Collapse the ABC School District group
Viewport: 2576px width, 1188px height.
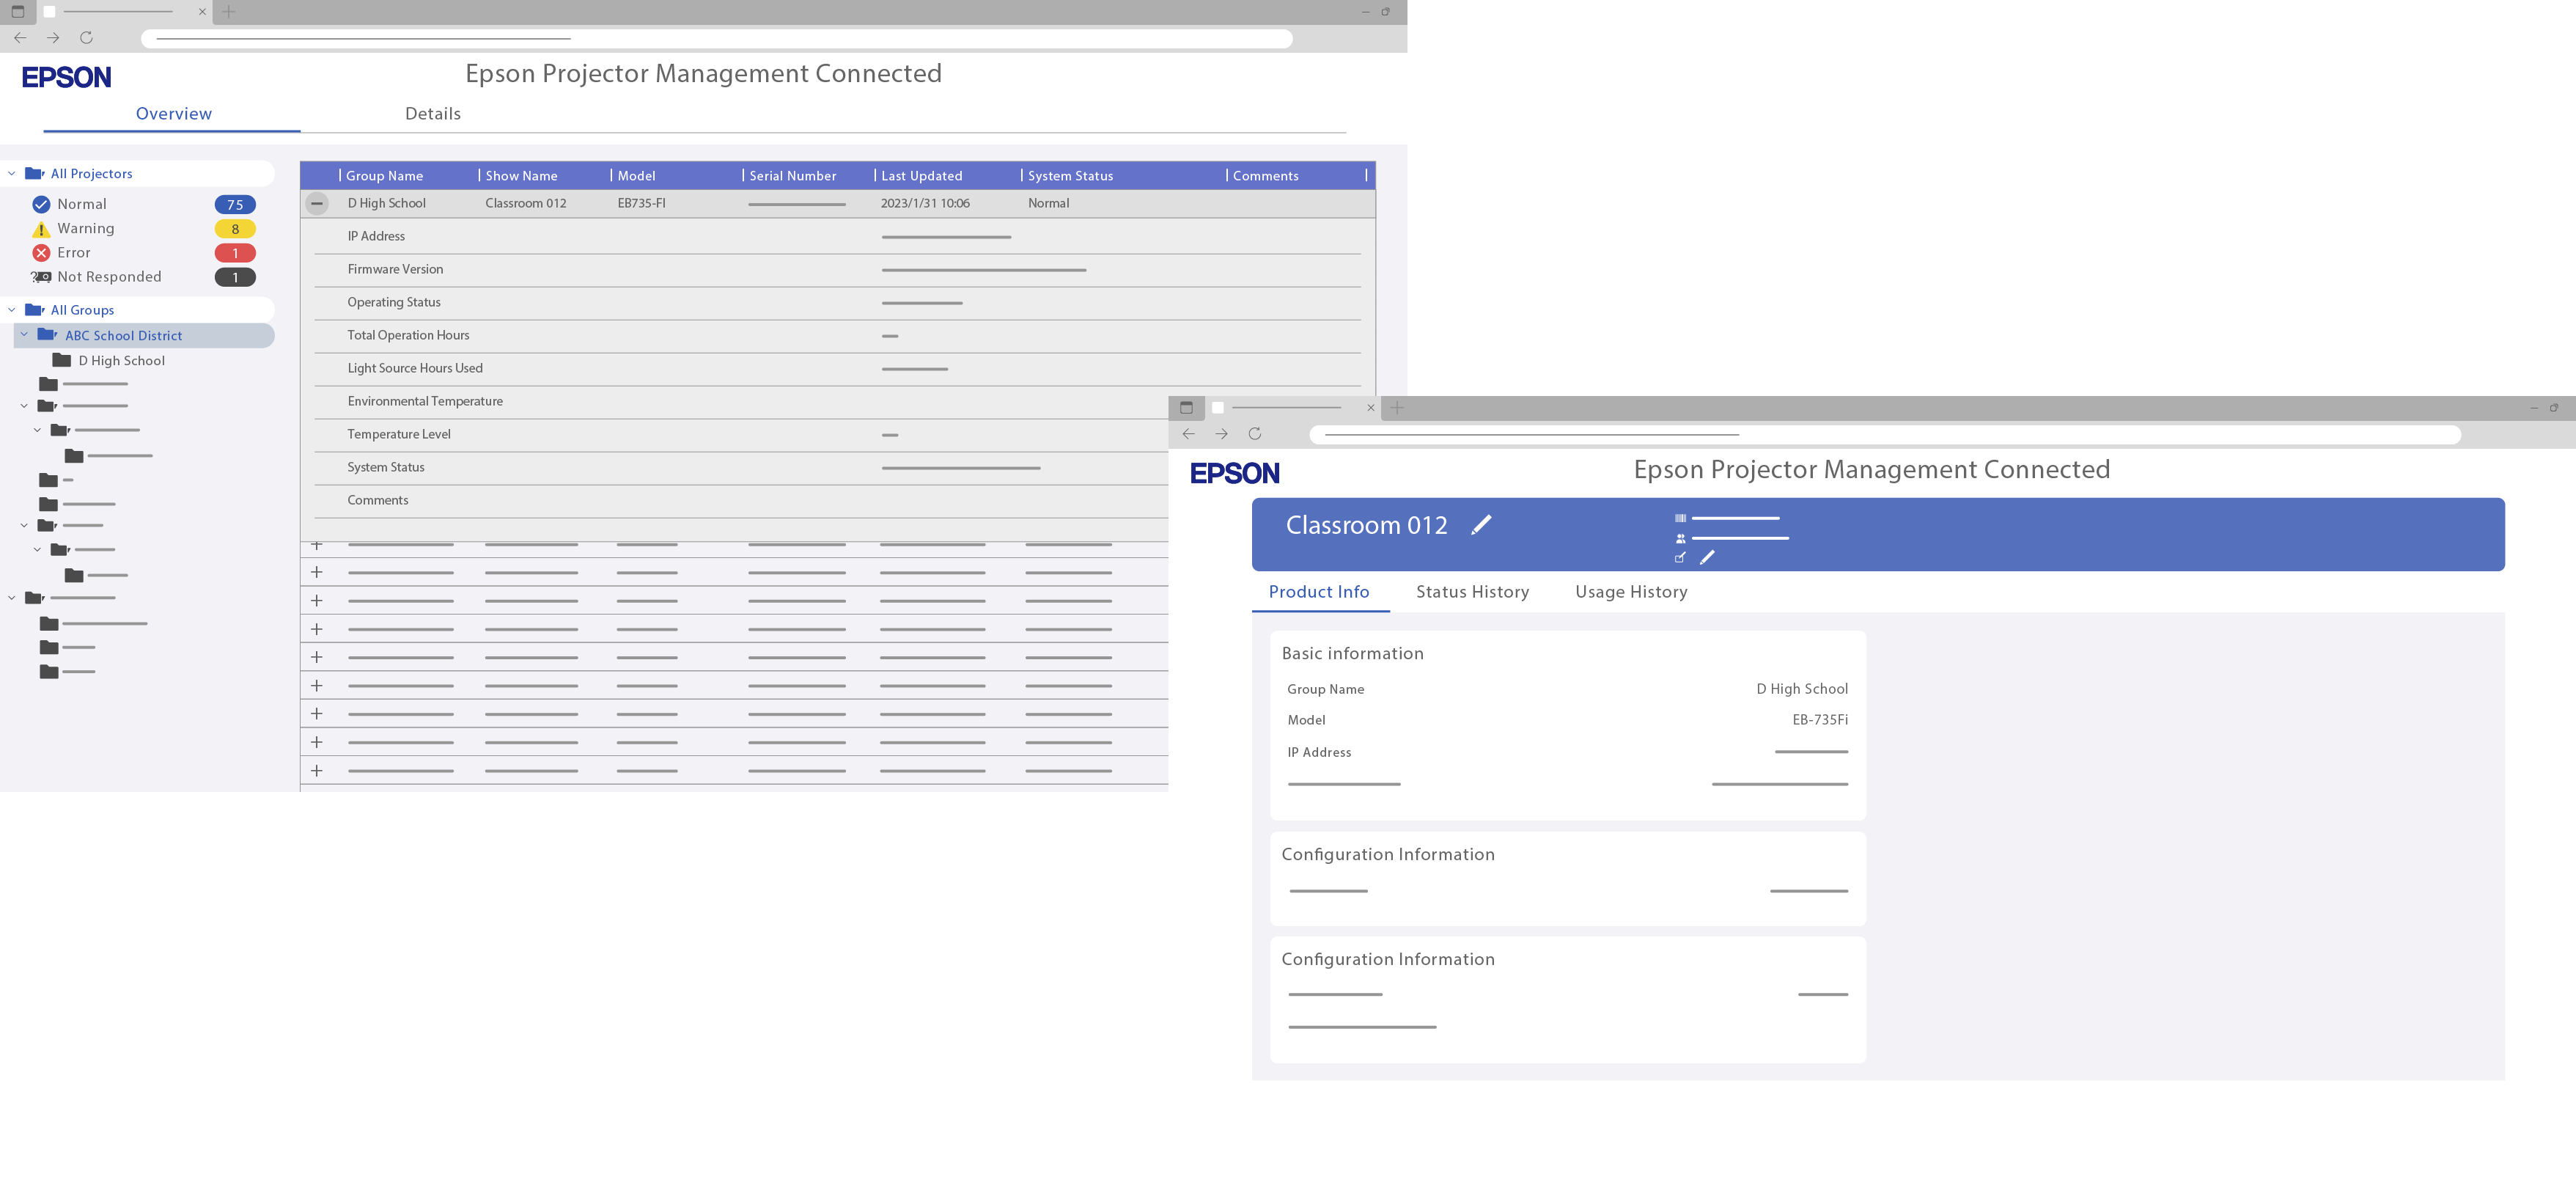pyautogui.click(x=25, y=335)
